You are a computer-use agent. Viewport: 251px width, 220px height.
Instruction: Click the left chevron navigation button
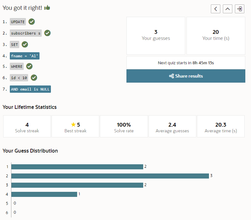coord(216,9)
